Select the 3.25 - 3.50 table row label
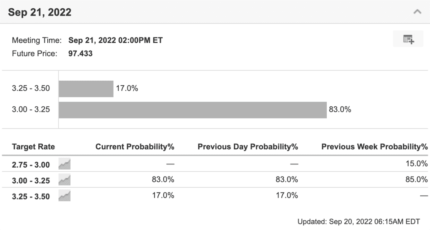The height and width of the screenshot is (230, 430). [x=31, y=196]
